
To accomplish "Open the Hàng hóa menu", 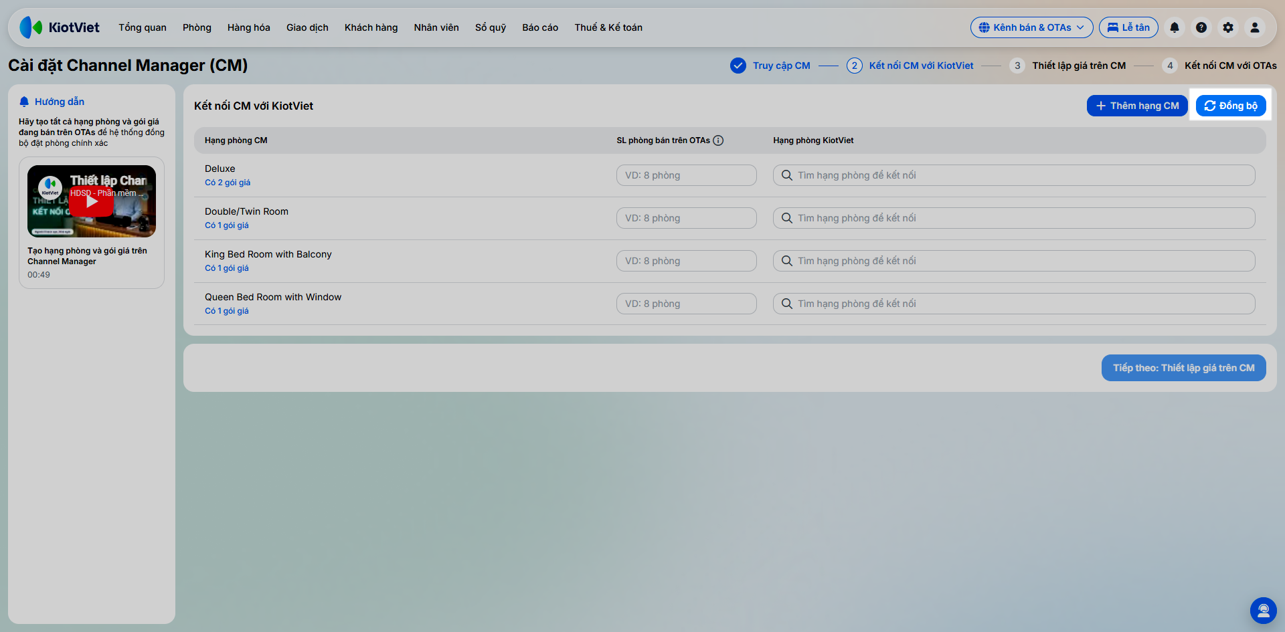I will click(x=249, y=27).
